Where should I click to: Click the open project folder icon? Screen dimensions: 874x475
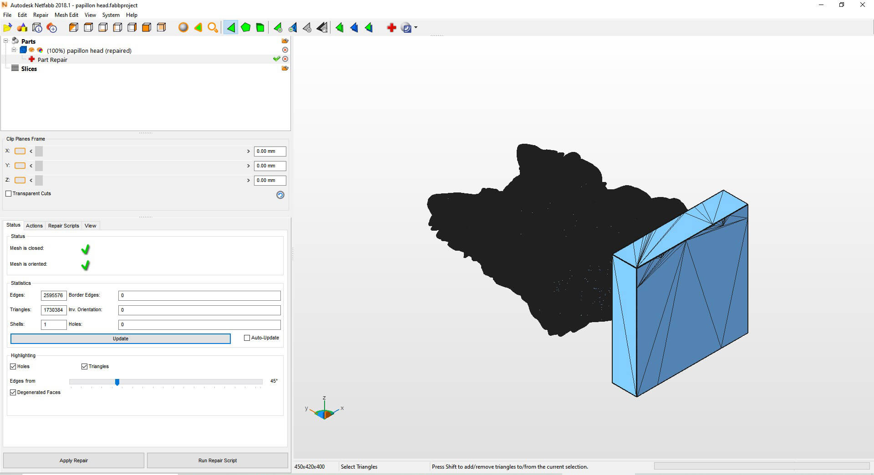click(x=8, y=28)
